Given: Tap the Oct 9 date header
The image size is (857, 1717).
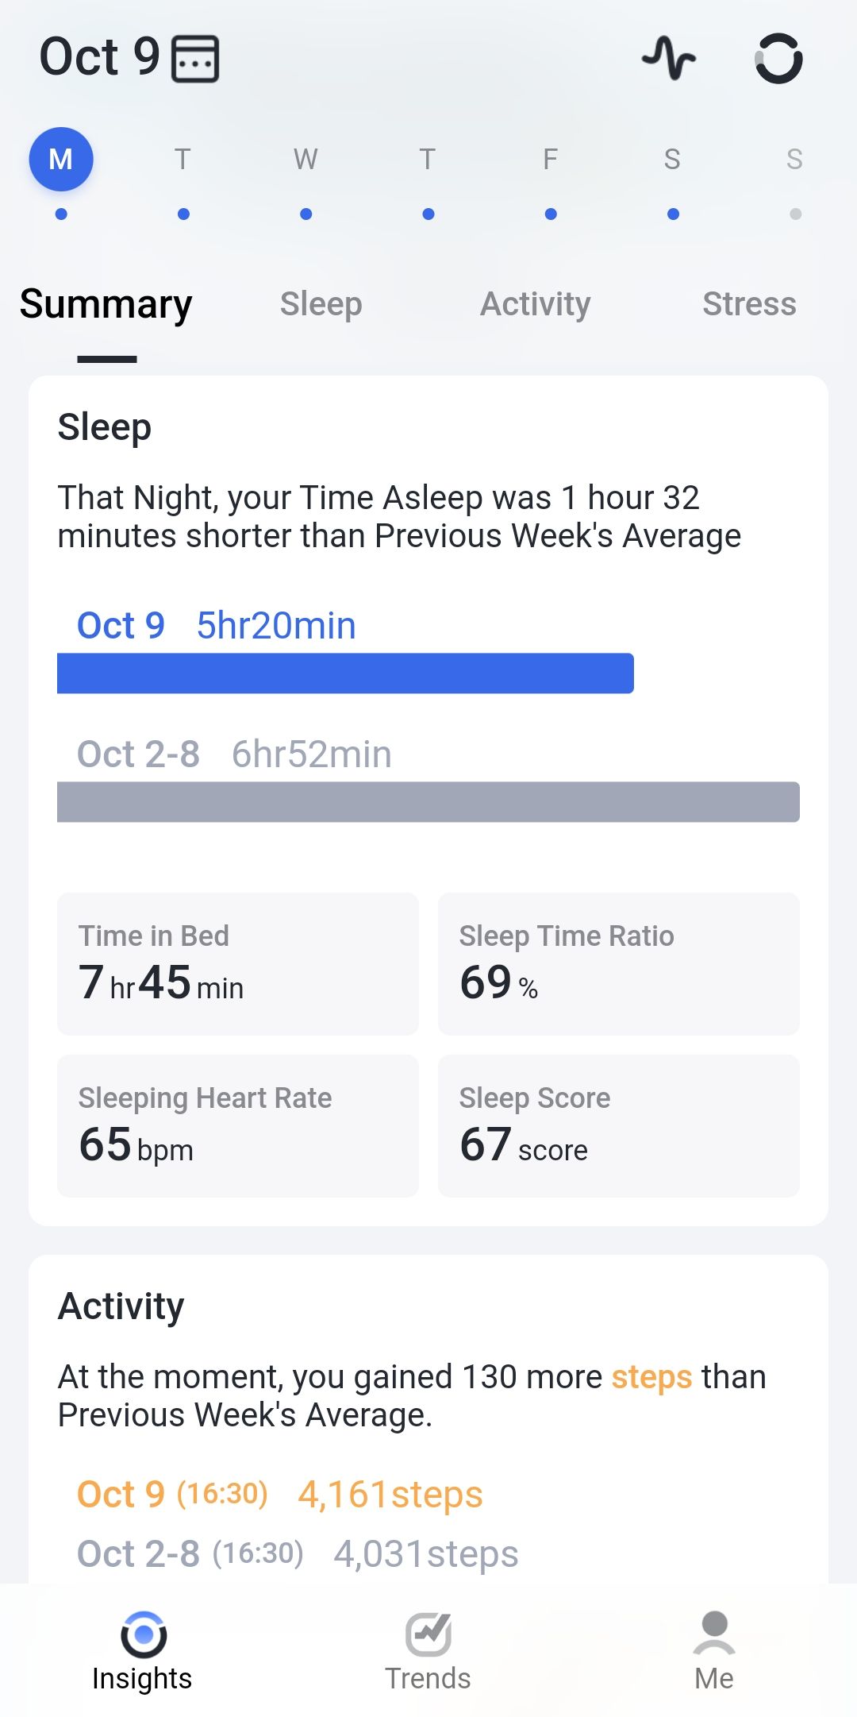Looking at the screenshot, I should 100,57.
